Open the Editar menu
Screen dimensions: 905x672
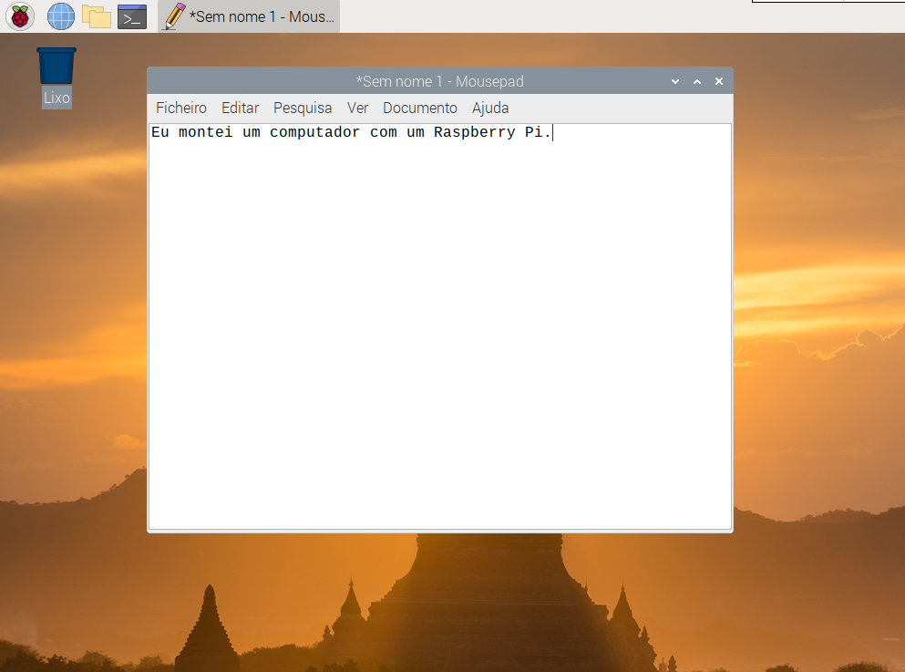[x=241, y=108]
